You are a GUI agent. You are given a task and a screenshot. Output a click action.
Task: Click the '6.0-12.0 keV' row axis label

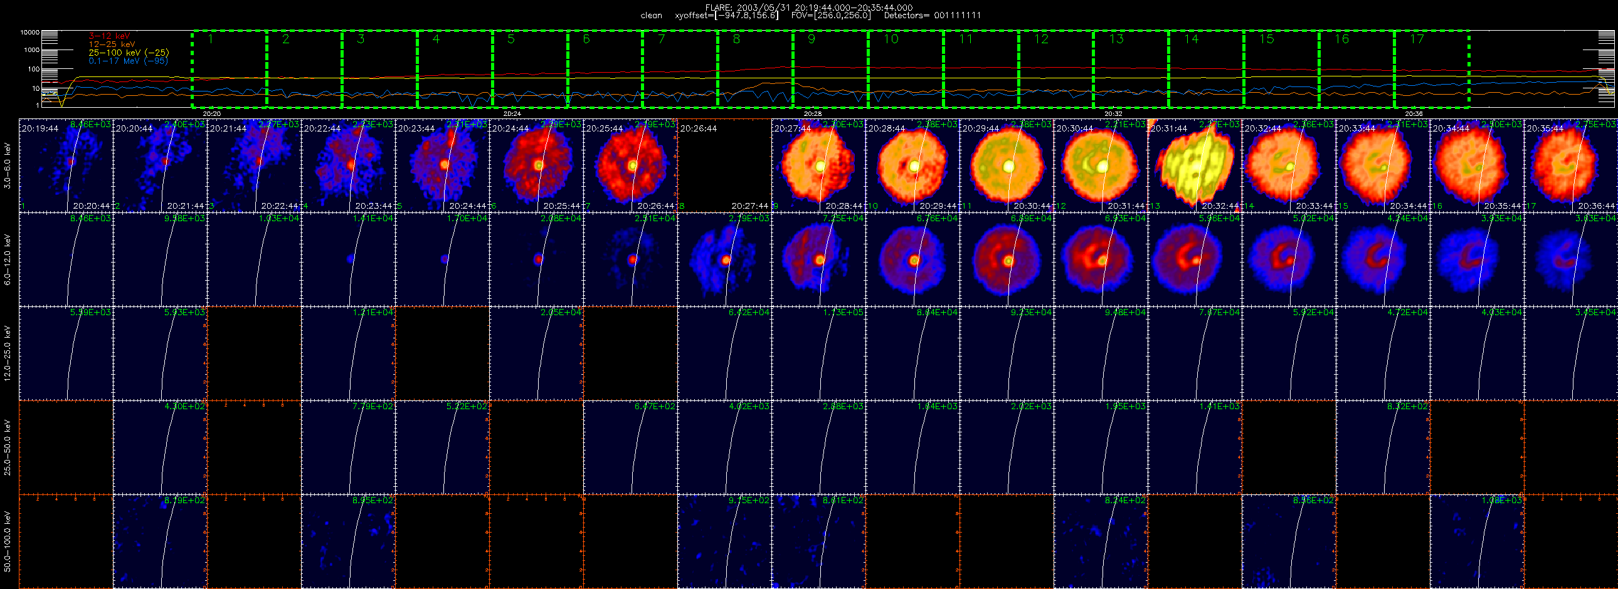point(8,259)
